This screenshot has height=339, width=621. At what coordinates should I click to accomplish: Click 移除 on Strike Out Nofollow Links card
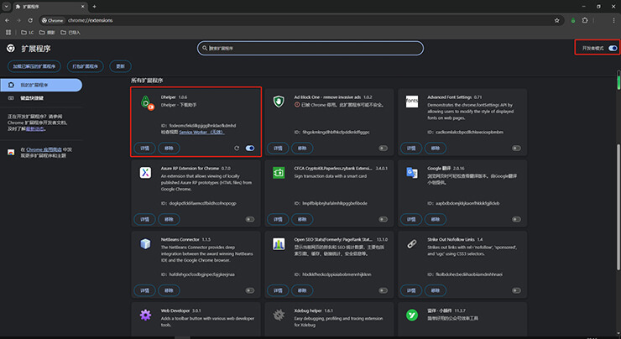coord(436,290)
